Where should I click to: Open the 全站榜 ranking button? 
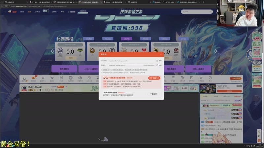tap(184, 88)
